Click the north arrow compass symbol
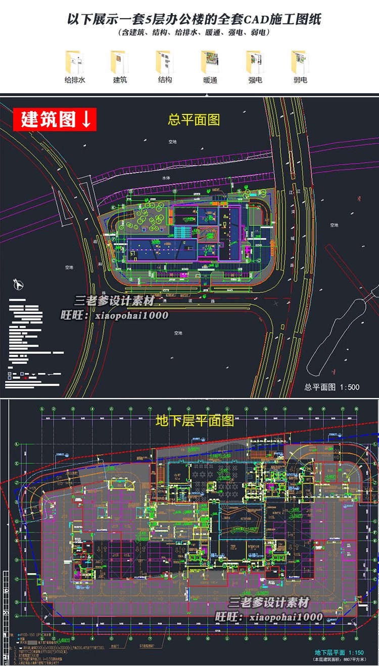Screen dimensions: 379x666 click(x=19, y=285)
